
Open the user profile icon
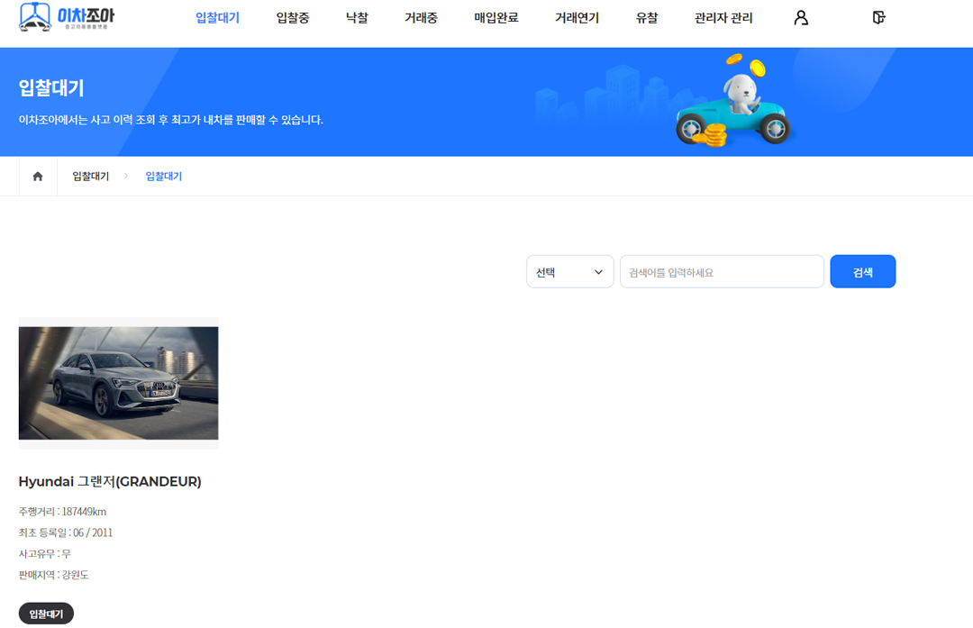(x=801, y=18)
